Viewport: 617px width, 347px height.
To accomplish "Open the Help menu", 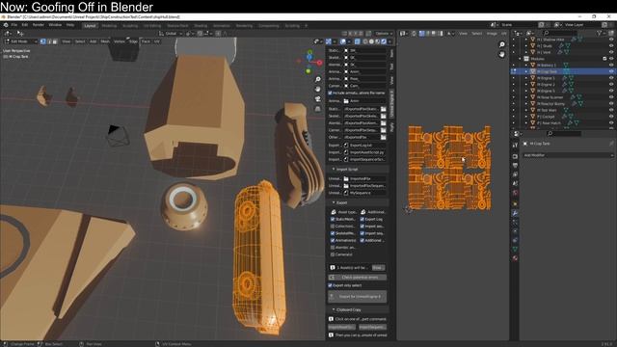I will pos(70,25).
